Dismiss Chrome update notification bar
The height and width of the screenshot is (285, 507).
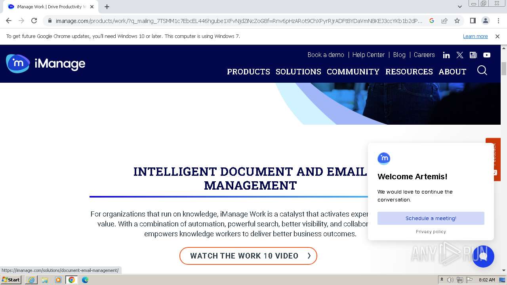click(497, 36)
